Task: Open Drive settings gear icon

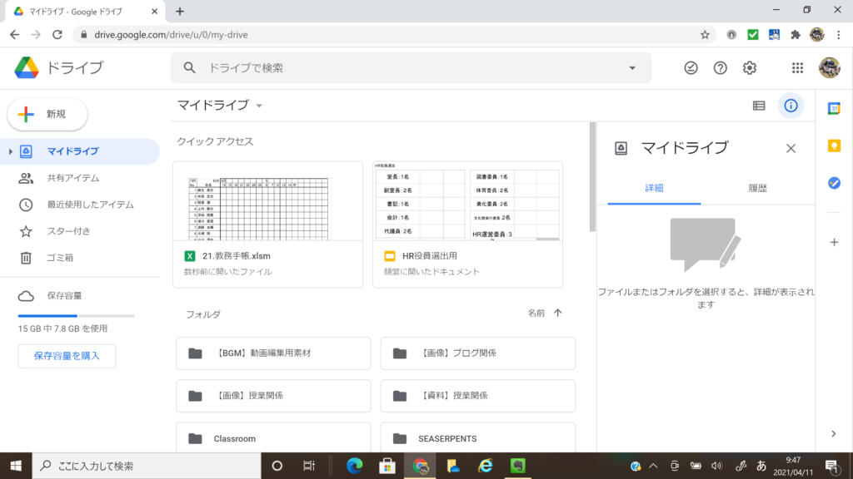Action: click(750, 68)
